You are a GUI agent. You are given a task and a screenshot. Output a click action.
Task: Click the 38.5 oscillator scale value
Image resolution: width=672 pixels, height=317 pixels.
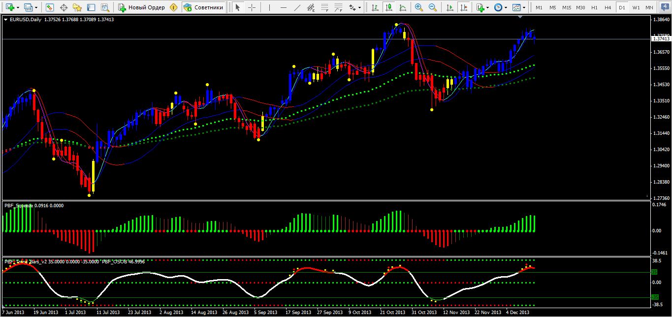tap(657, 260)
